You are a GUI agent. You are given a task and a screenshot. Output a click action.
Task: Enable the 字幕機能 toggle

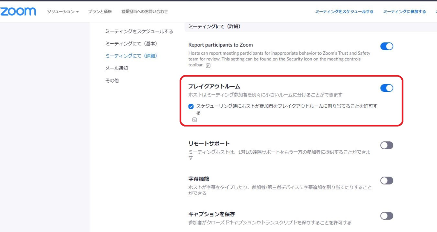coord(387,180)
